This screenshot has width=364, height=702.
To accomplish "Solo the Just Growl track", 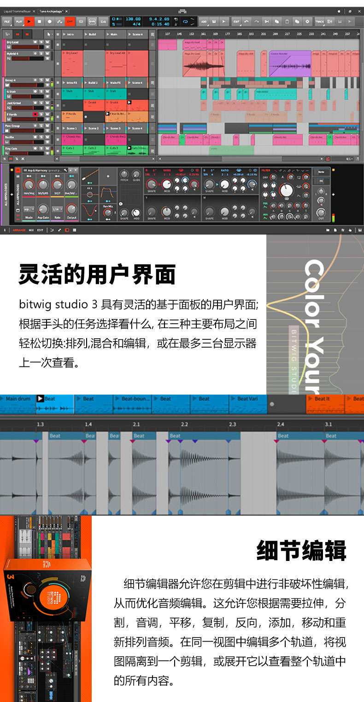I will click(41, 103).
